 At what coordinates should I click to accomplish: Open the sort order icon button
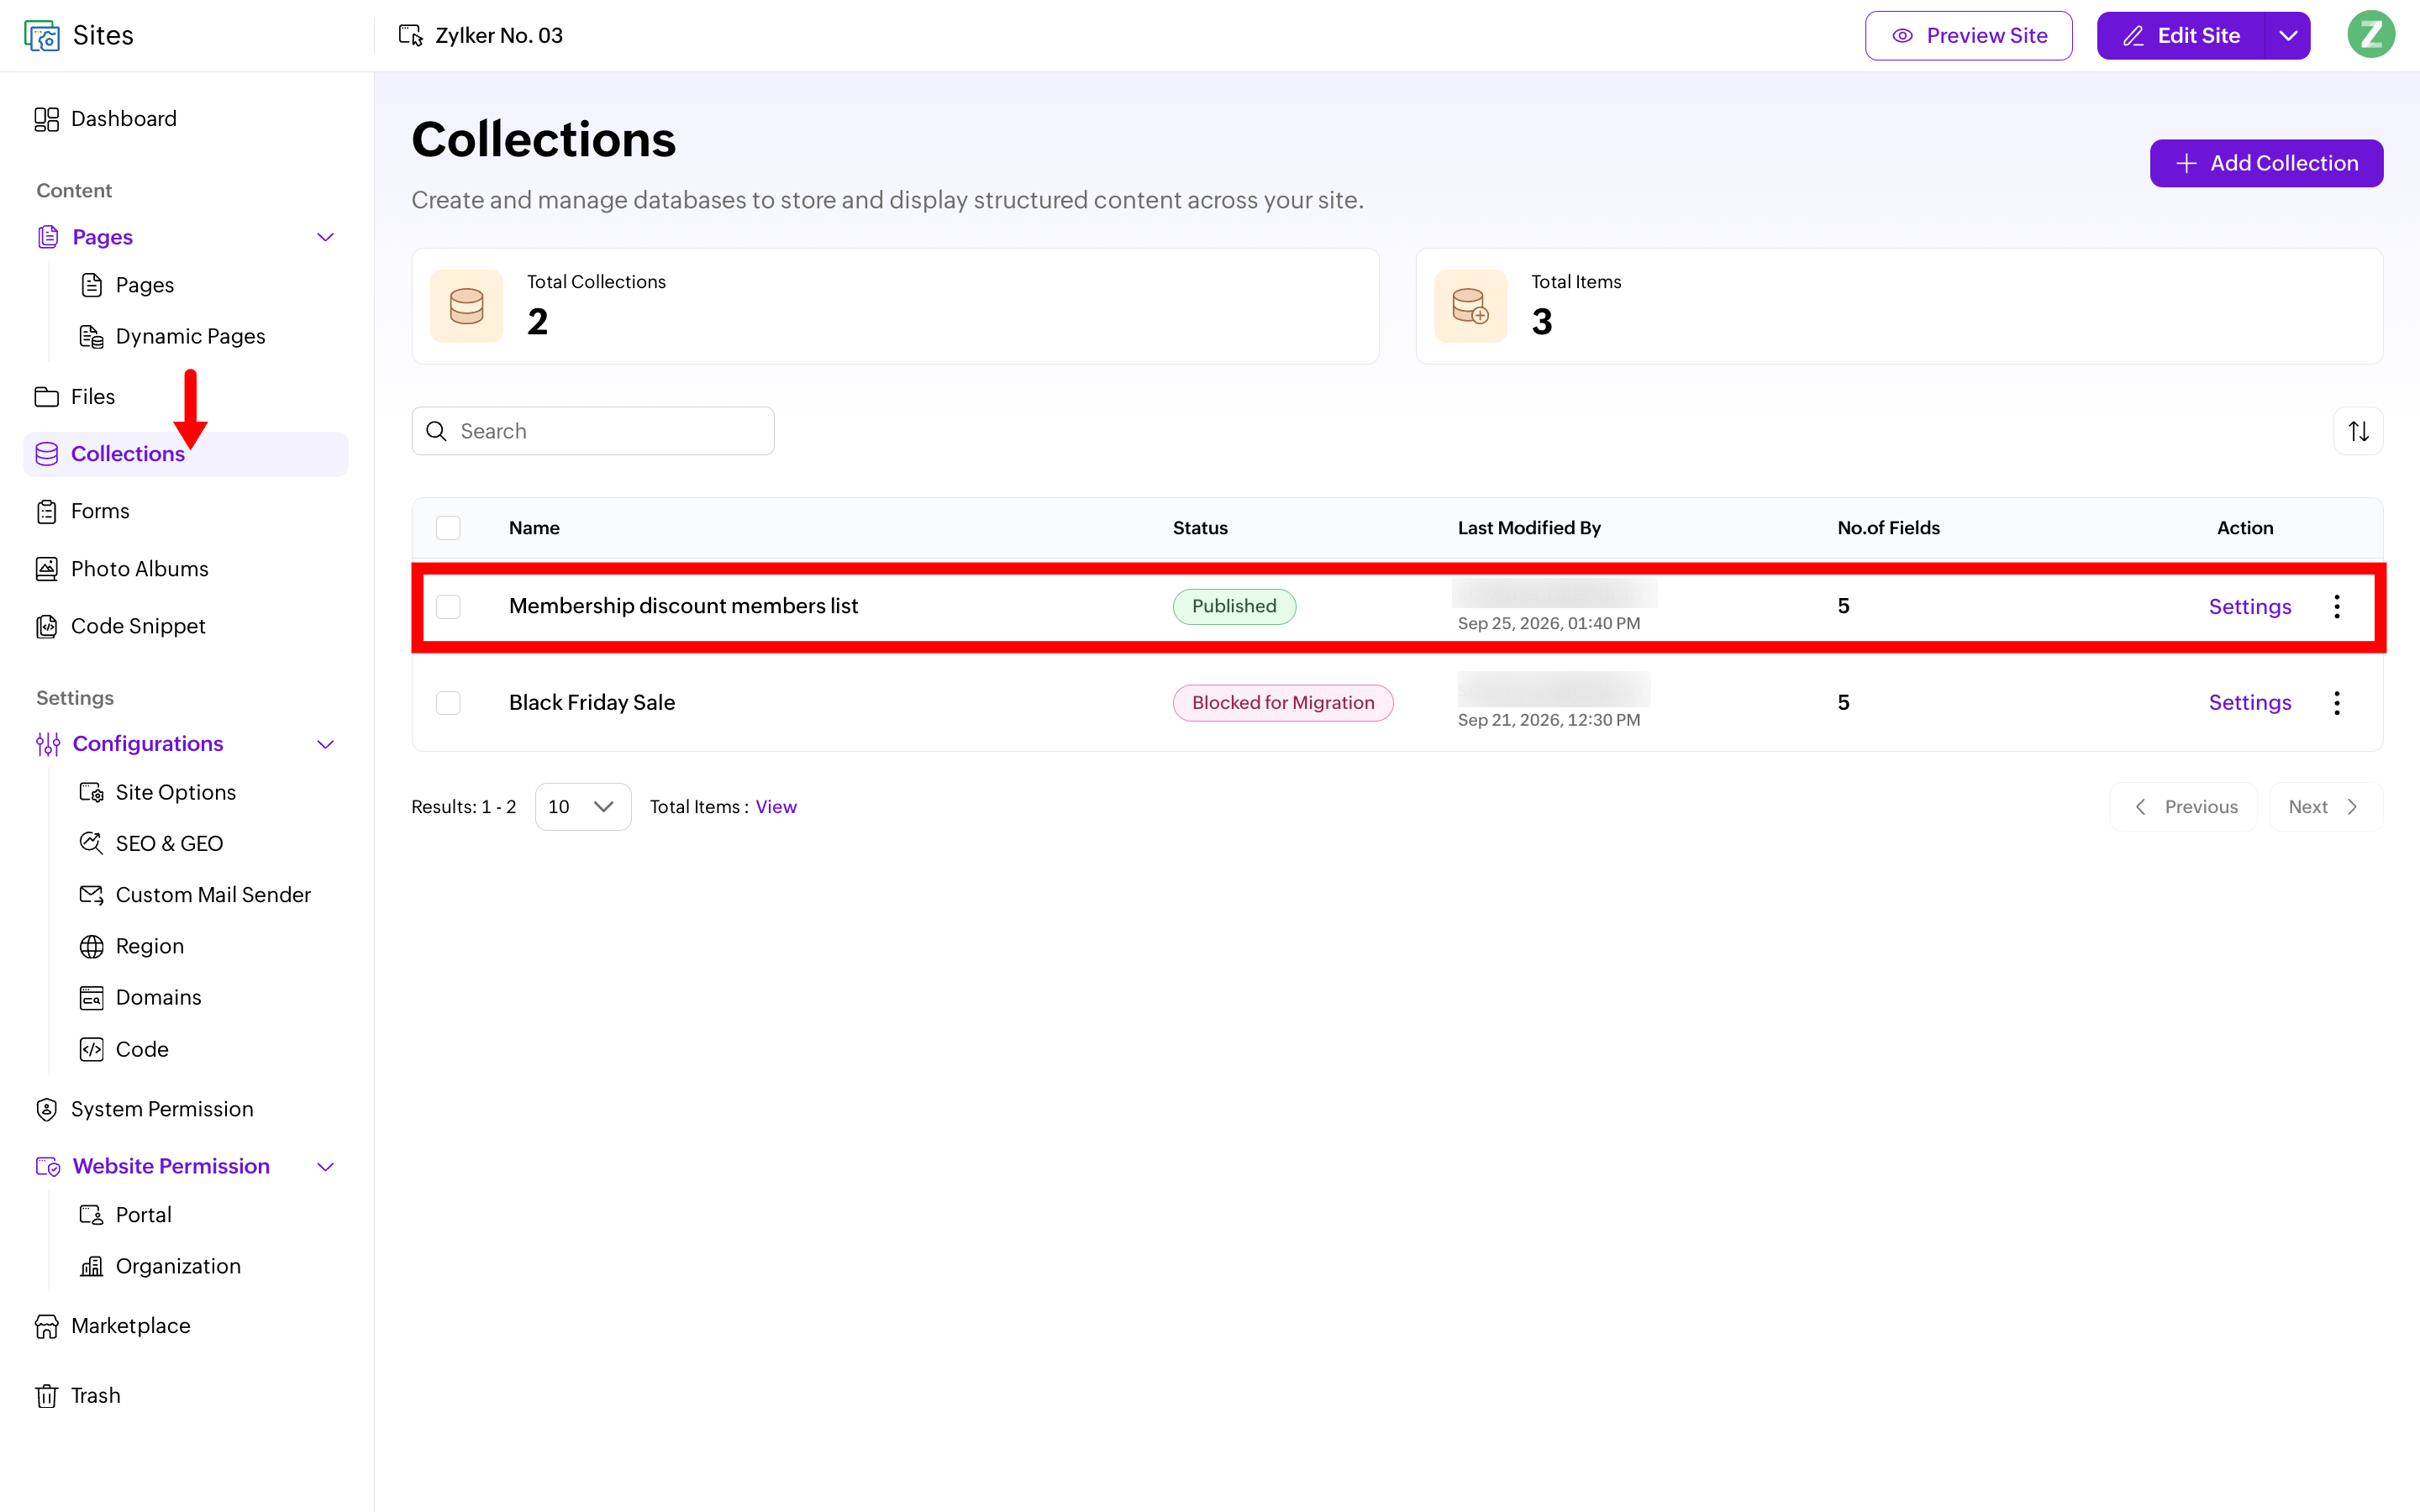2358,431
